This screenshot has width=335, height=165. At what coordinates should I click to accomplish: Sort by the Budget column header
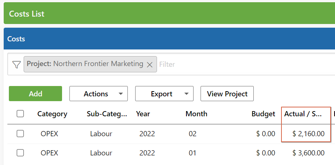coord(263,114)
